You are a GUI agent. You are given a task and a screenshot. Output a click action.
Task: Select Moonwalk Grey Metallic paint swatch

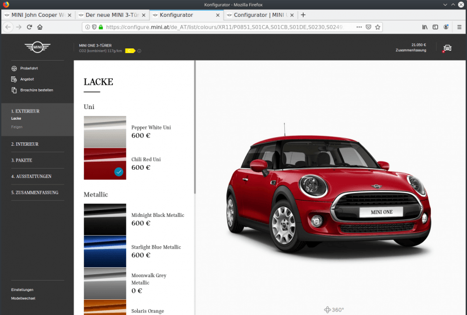105,283
